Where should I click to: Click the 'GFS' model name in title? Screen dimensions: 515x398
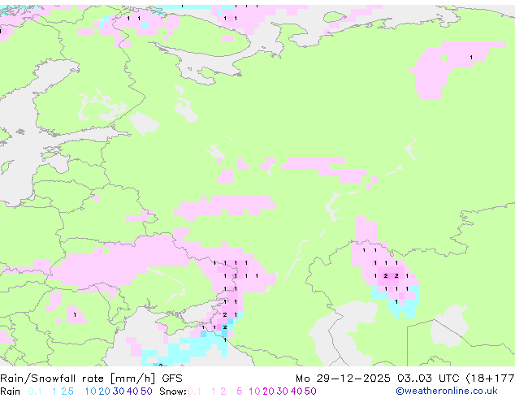172,379
